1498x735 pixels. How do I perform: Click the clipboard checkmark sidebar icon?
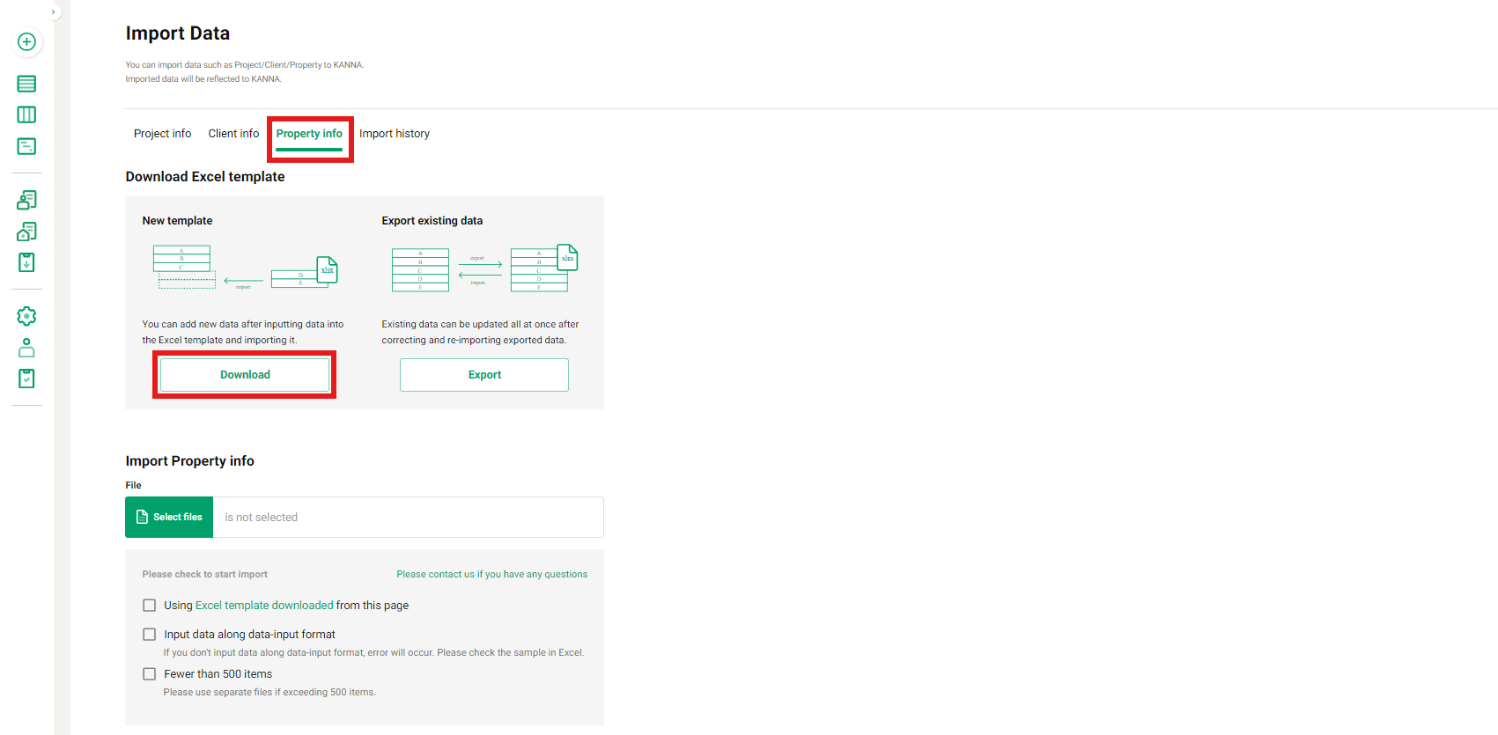point(26,379)
